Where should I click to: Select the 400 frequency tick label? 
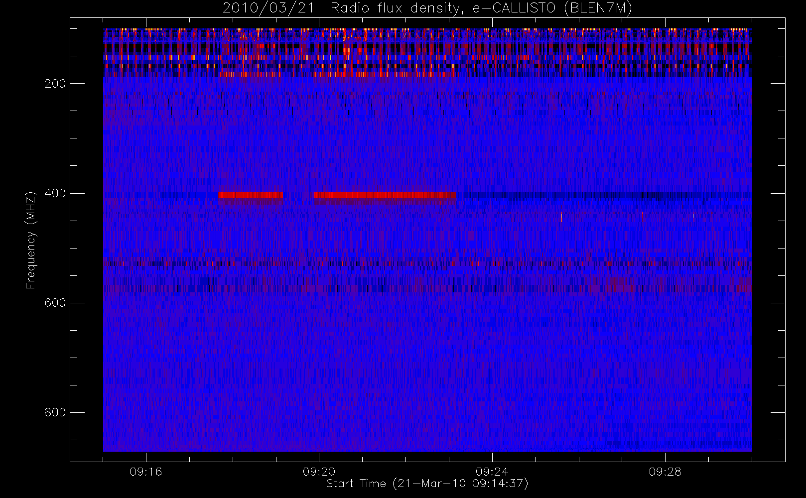(x=55, y=193)
